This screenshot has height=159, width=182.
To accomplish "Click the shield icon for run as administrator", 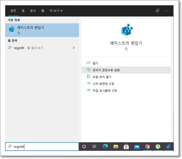I will click(88, 70).
